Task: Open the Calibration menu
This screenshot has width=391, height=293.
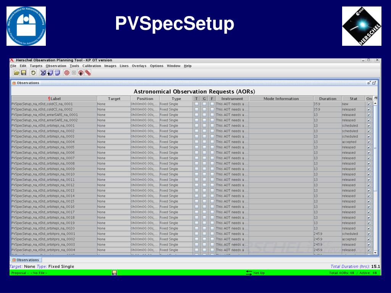Action: [x=92, y=66]
